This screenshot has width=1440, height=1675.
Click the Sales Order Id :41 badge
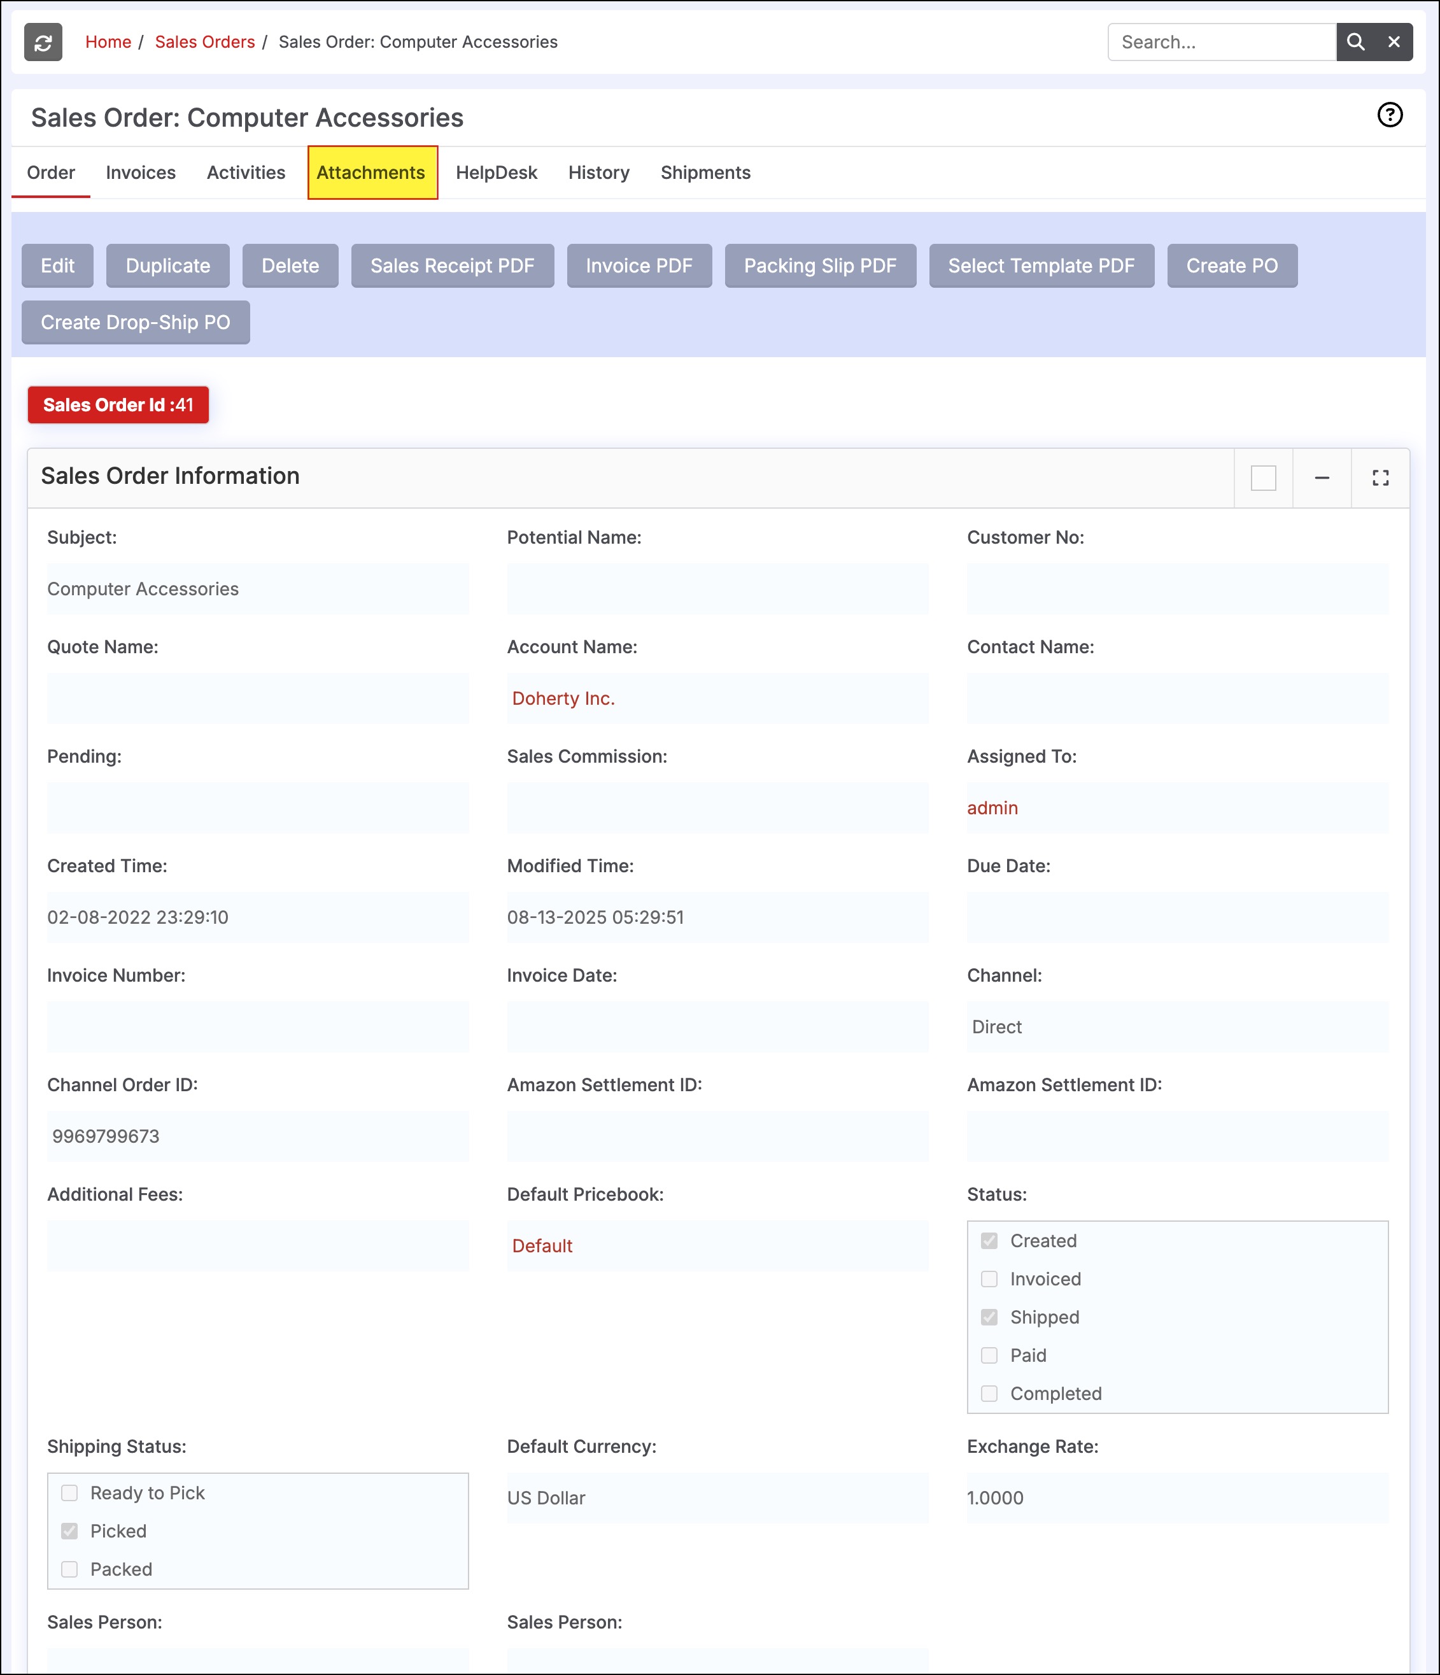(118, 405)
